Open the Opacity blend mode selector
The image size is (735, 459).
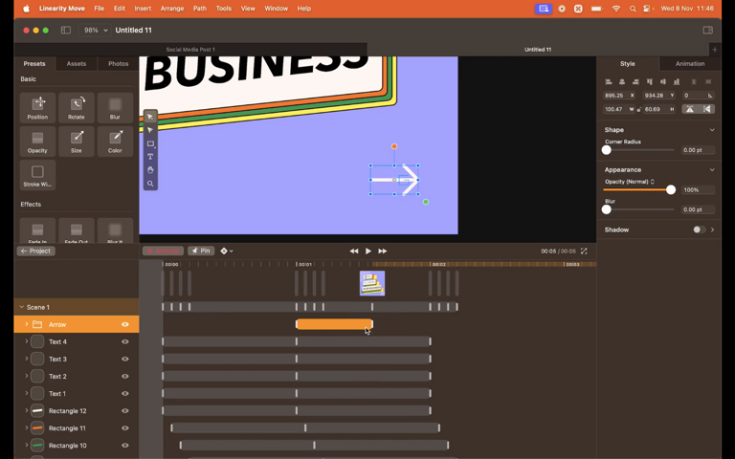click(630, 182)
